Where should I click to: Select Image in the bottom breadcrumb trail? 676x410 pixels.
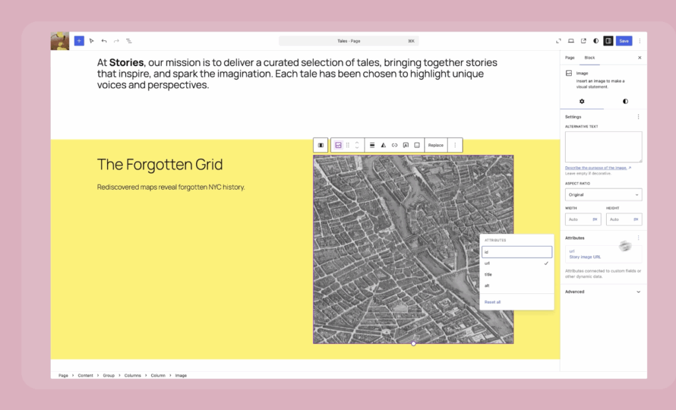(180, 375)
